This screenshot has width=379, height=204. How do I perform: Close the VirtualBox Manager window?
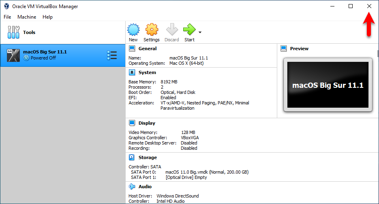[x=369, y=6]
